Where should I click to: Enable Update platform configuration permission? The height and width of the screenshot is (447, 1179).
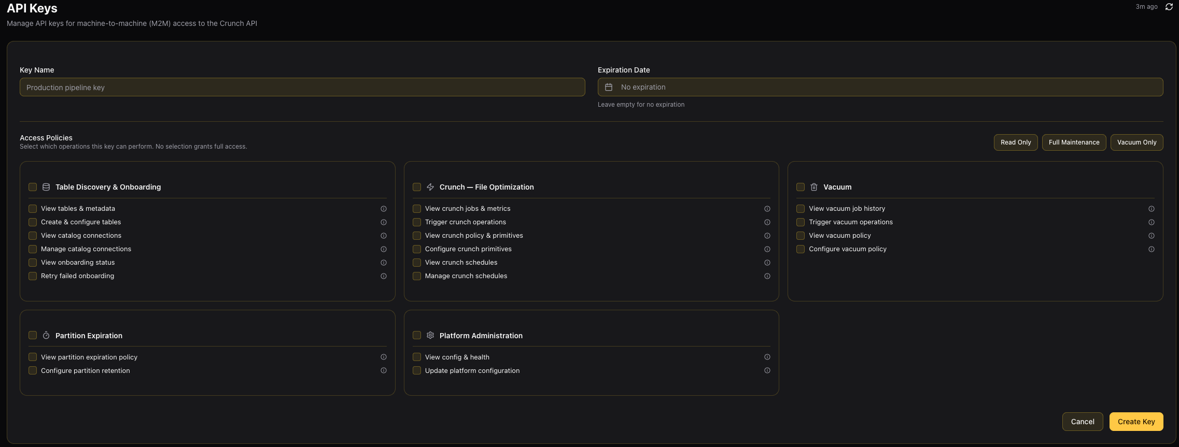tap(417, 370)
